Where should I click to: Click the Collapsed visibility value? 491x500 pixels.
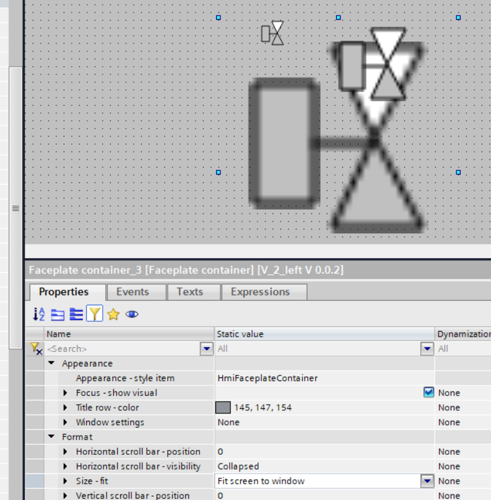238,466
